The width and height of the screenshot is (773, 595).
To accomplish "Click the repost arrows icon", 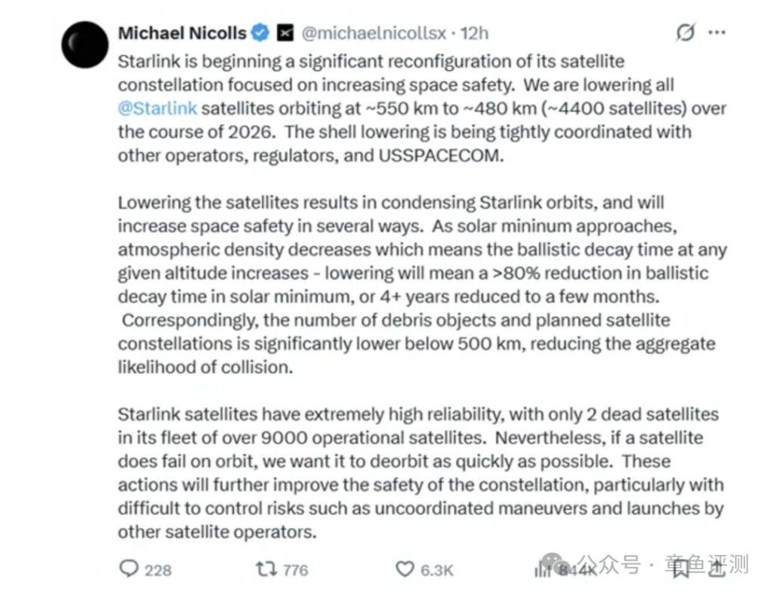I will [266, 569].
